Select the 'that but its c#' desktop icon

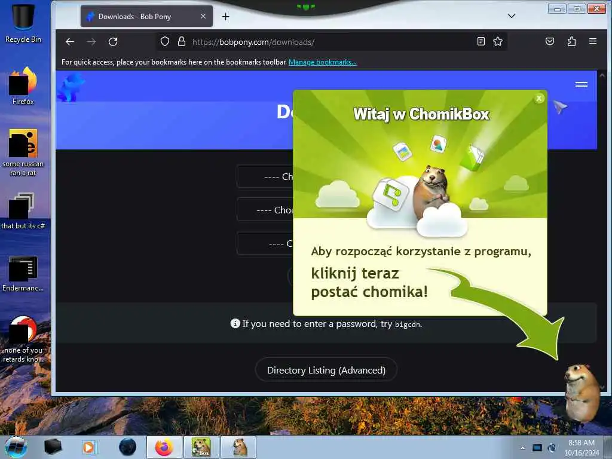click(23, 211)
